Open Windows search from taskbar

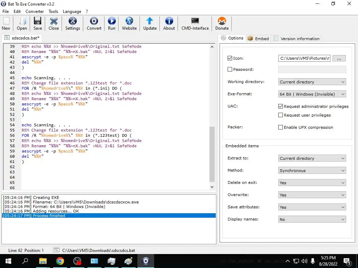point(25,261)
